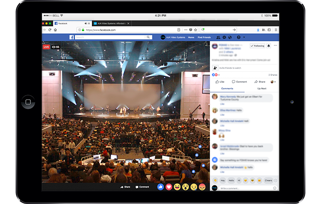Send the Cheers quick reply
The height and width of the screenshot is (204, 321).
268,180
